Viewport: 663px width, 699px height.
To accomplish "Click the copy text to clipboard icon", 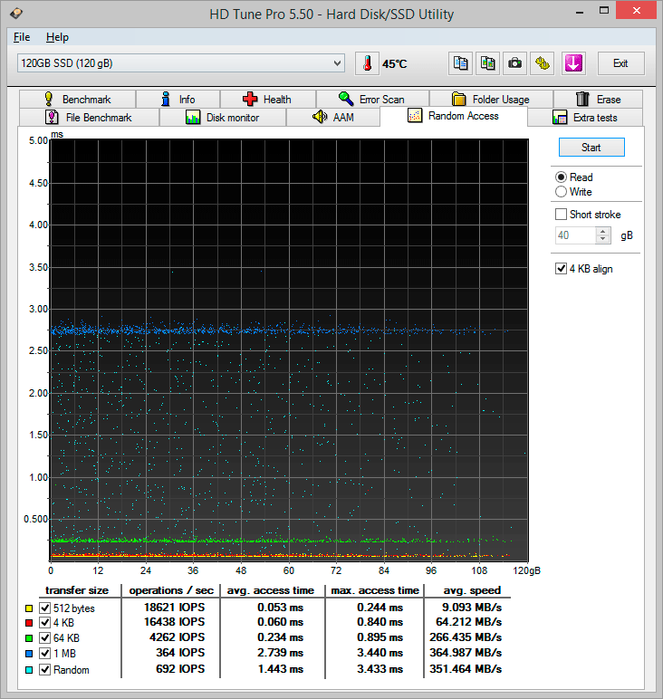I will pyautogui.click(x=461, y=63).
